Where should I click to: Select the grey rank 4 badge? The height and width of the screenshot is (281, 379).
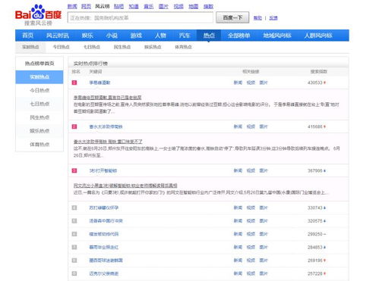pyautogui.click(x=74, y=208)
